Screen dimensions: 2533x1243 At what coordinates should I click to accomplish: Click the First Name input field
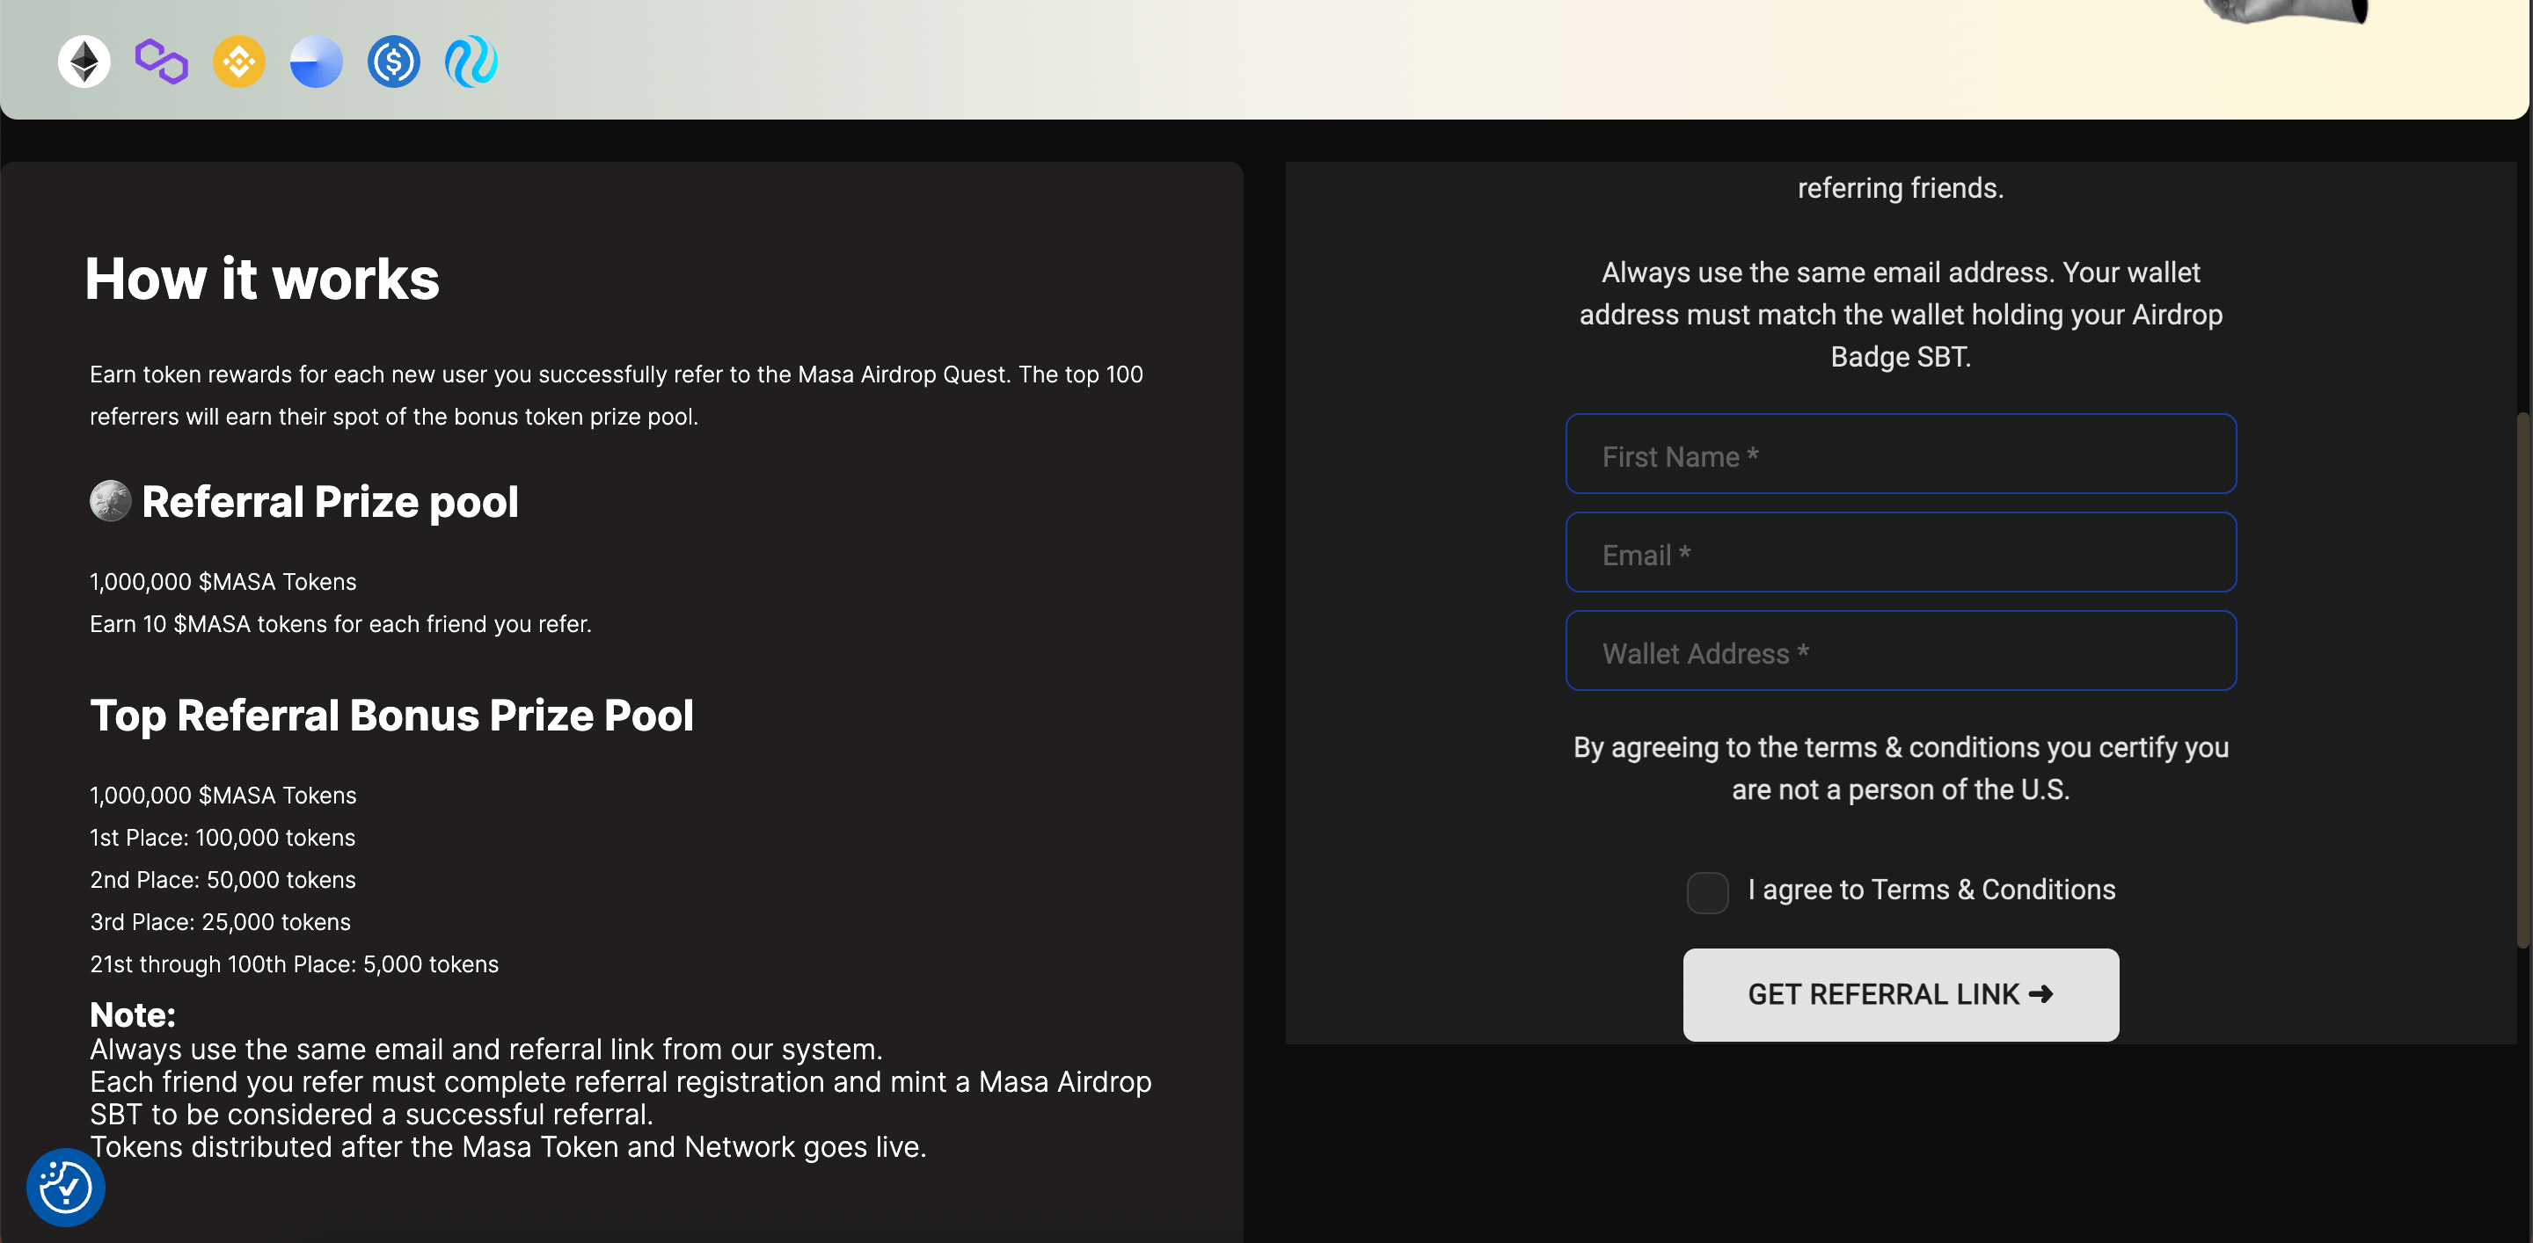click(1900, 455)
